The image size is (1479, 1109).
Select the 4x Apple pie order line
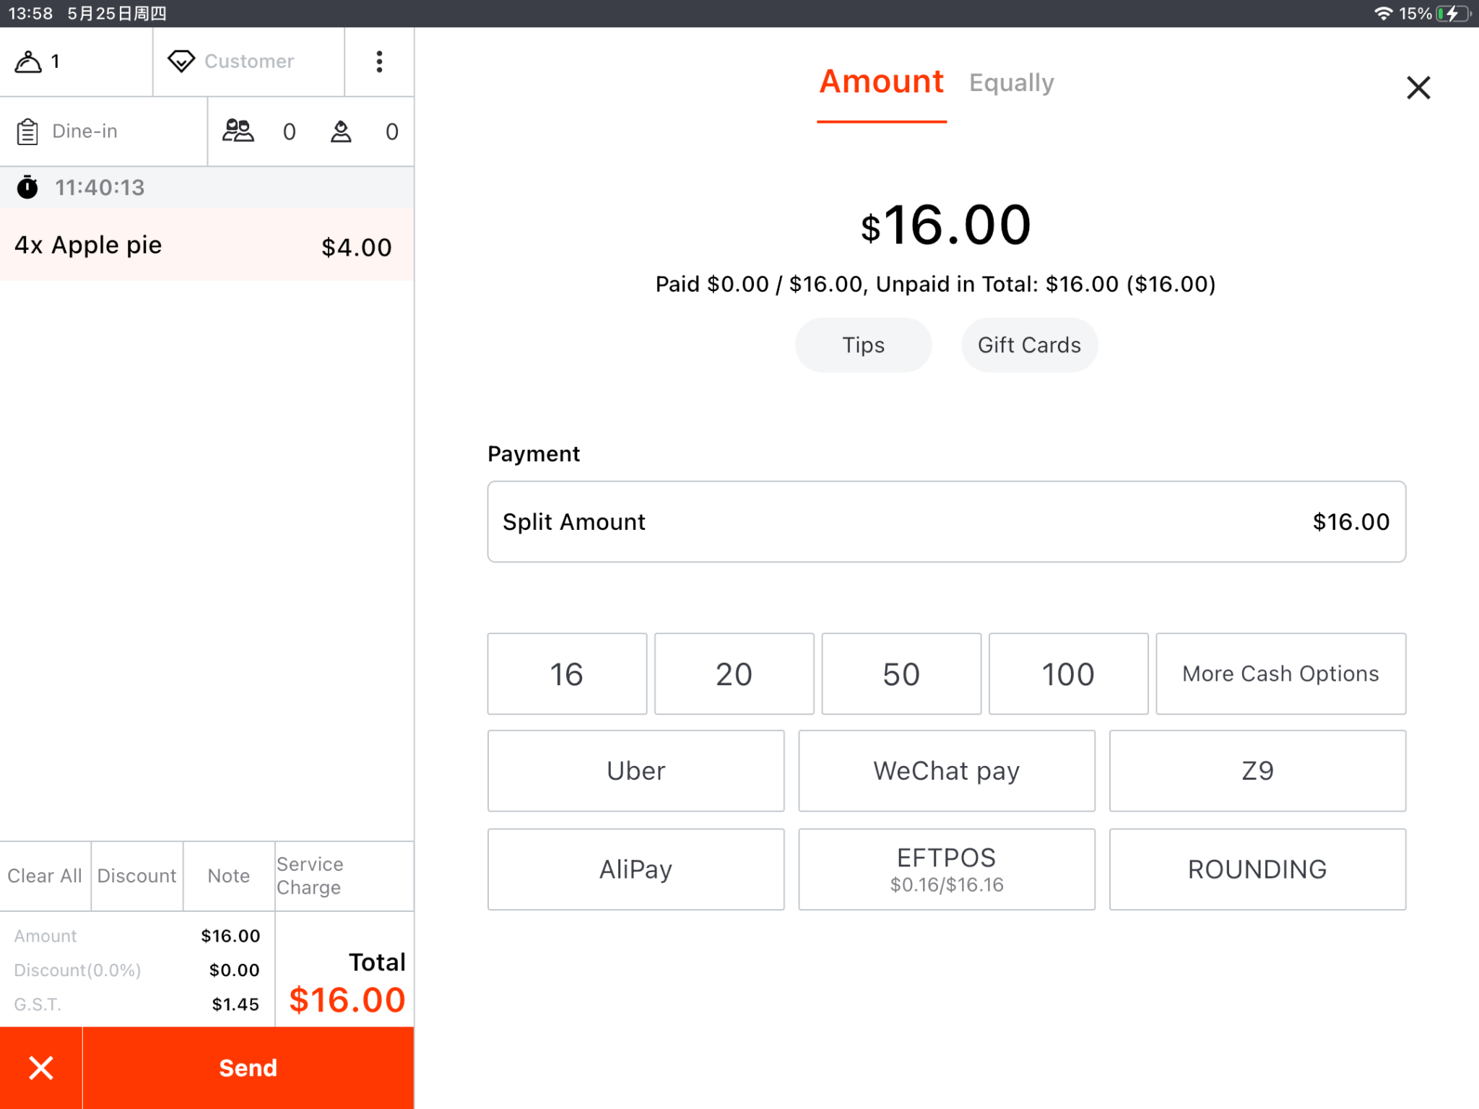[x=206, y=245]
